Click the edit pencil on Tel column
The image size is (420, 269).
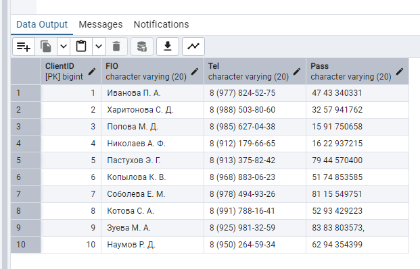297,71
